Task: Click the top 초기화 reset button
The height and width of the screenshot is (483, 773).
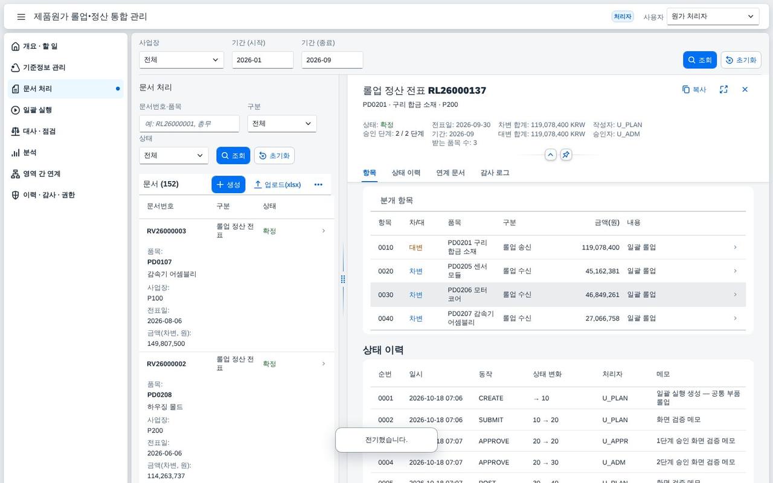Action: [741, 60]
